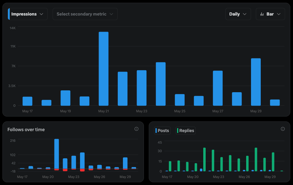Click the May 26 label in Posts/Replies chart
The image size is (293, 185).
tap(244, 177)
